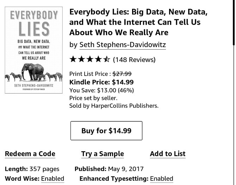
Task: Open the Word Wise Enabled link
Action: (52, 179)
